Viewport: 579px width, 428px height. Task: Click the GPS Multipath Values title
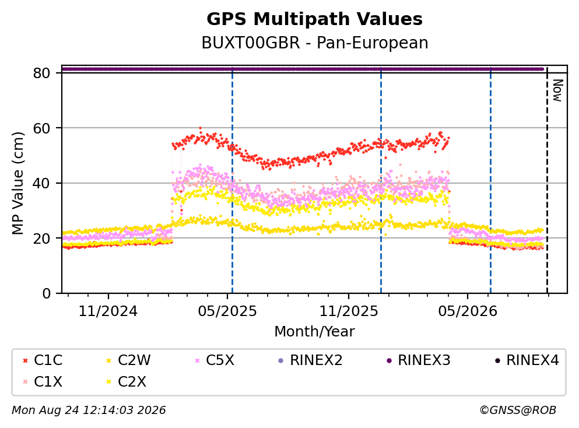click(314, 19)
